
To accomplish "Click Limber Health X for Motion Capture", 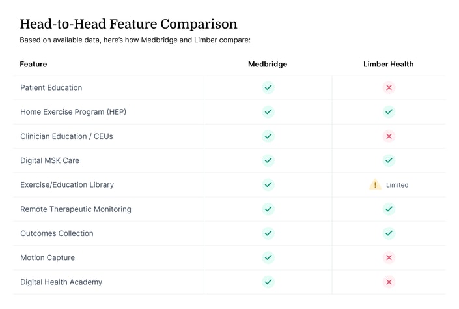I will pyautogui.click(x=389, y=257).
